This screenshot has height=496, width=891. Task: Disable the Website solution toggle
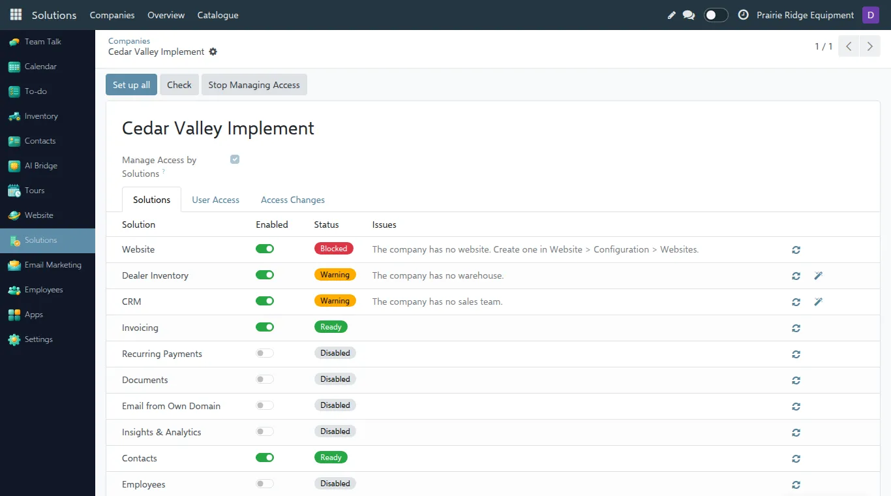pos(265,249)
